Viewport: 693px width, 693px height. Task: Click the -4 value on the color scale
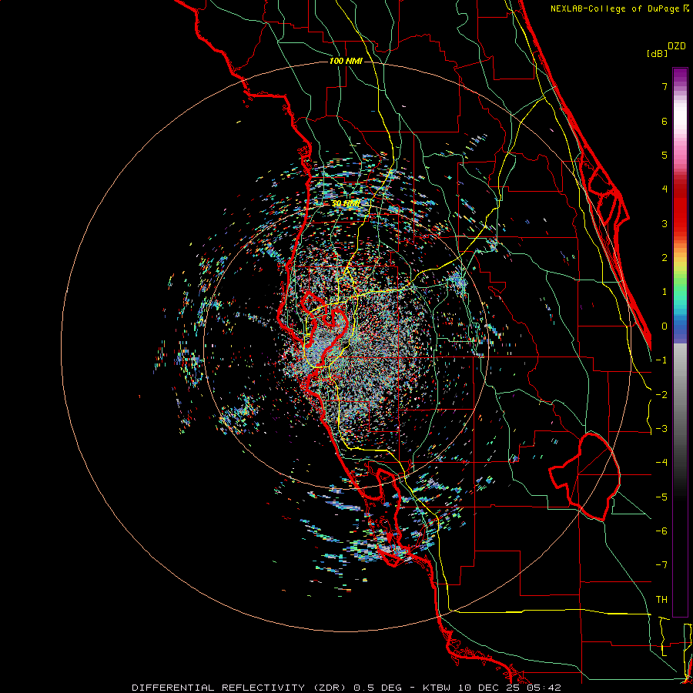[661, 463]
